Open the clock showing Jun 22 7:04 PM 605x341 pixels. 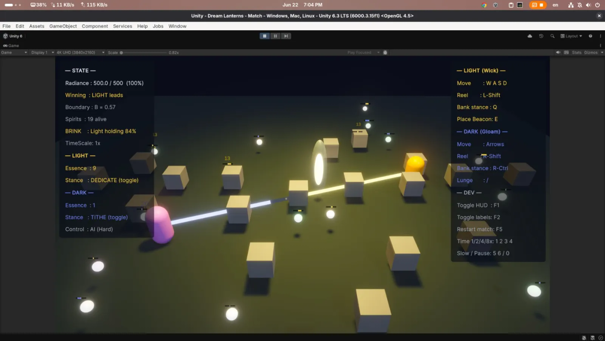302,5
